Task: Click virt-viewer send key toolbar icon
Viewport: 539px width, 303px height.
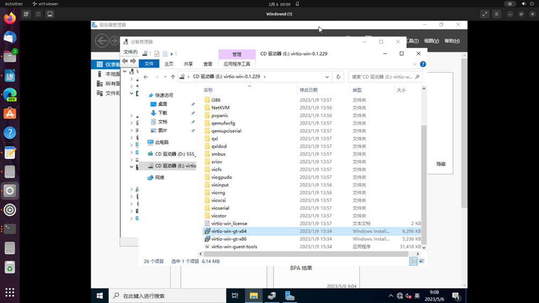Action: 26,14
